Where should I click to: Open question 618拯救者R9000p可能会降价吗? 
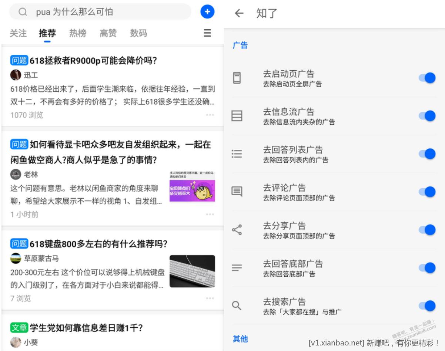point(93,61)
